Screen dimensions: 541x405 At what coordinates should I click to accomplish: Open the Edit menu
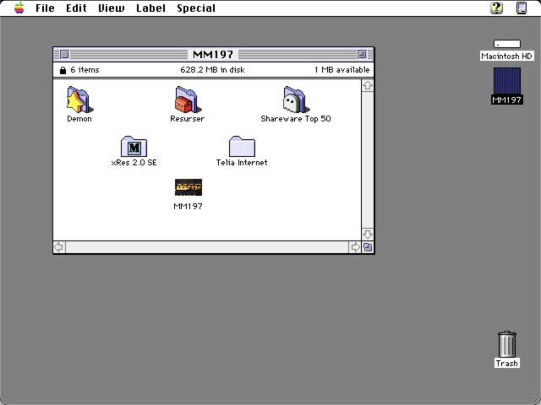(76, 8)
